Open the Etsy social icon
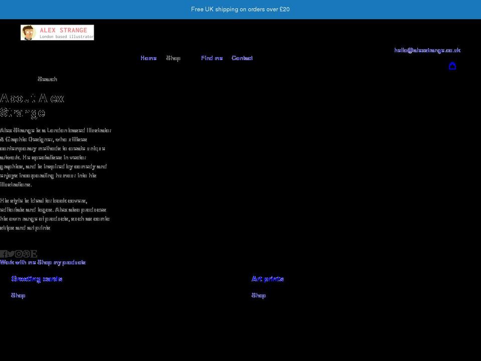The width and height of the screenshot is (481, 361). (x=34, y=254)
